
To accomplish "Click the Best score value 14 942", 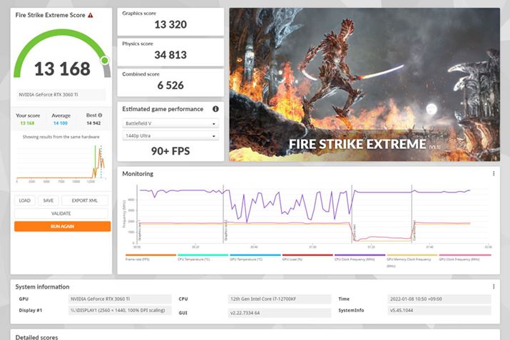I will [93, 123].
